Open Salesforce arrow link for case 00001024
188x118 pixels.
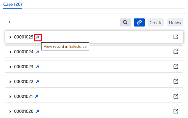click(37, 52)
